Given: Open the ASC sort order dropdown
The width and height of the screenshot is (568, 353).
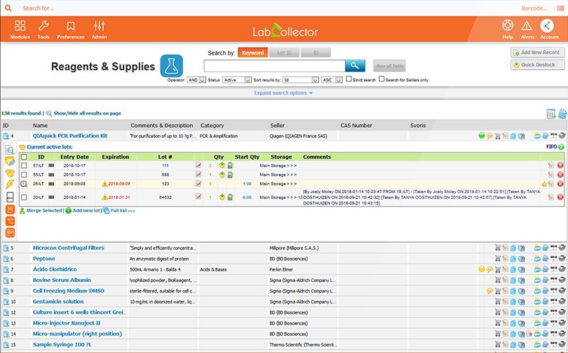Looking at the screenshot, I should coord(332,80).
